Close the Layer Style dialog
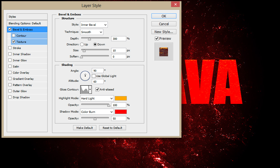Image resolution: width=280 pixels, height=168 pixels. click(x=175, y=4)
